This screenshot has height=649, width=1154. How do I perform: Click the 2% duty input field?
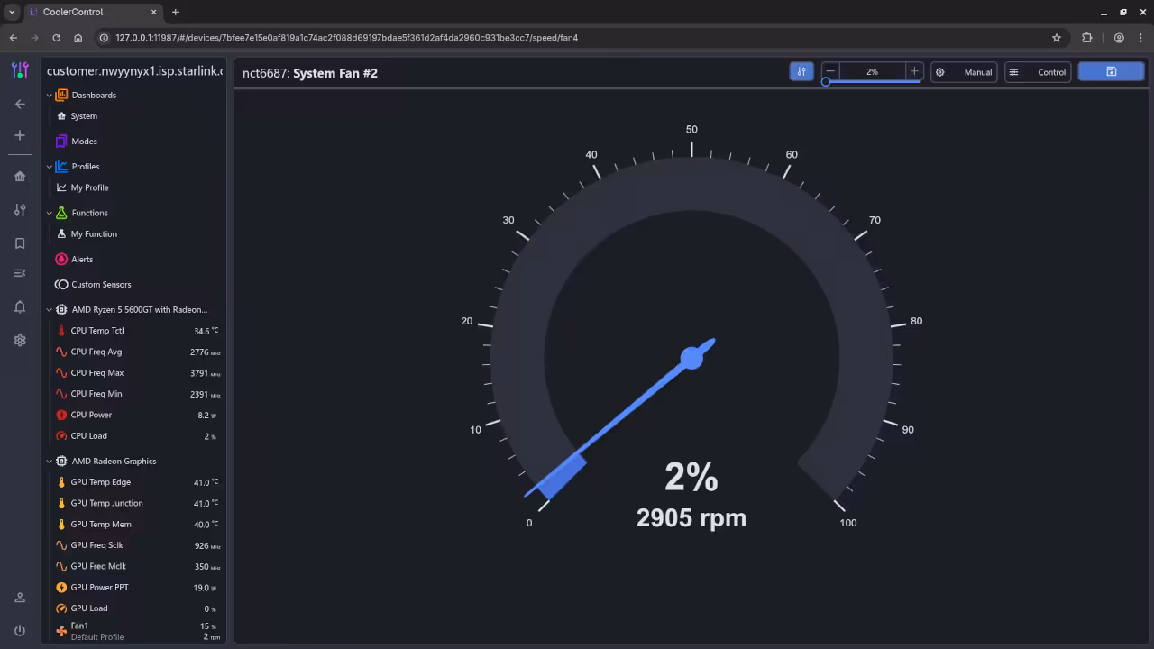coord(870,71)
